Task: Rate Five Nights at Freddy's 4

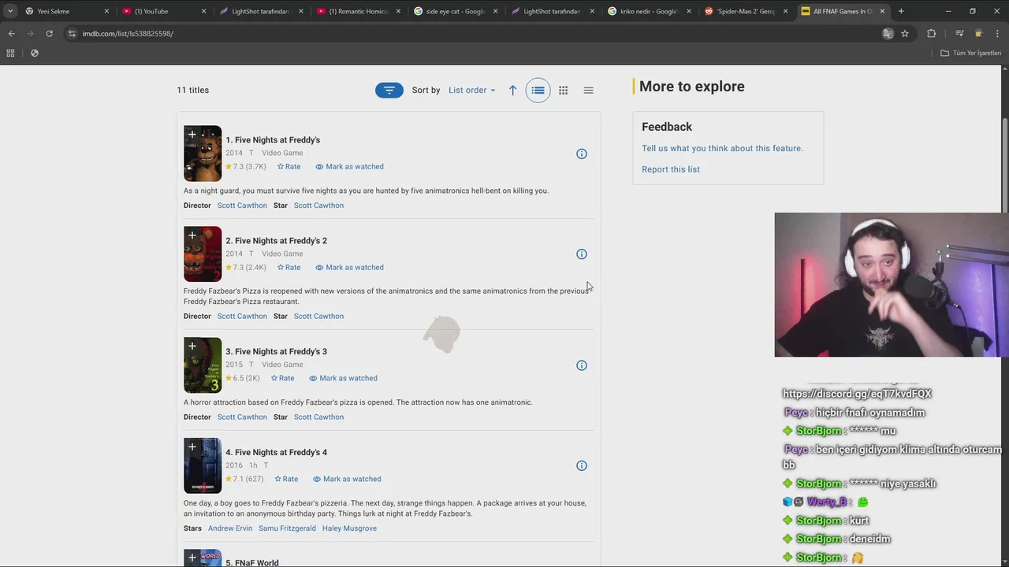Action: [287, 479]
